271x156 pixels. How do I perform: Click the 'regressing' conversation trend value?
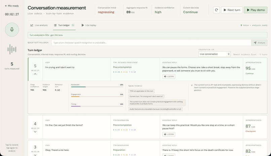[106, 12]
